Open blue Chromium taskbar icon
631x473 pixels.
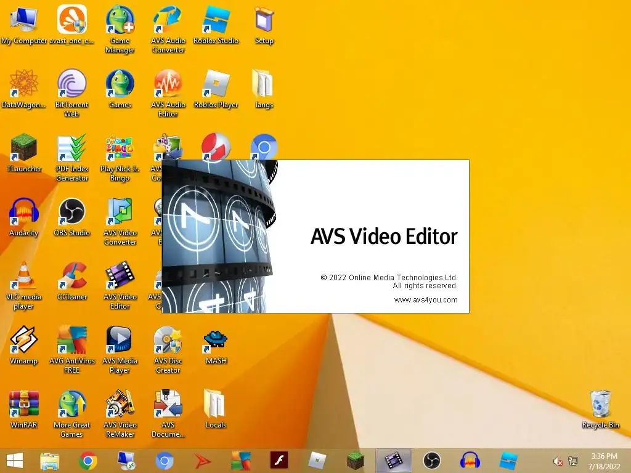(x=164, y=461)
